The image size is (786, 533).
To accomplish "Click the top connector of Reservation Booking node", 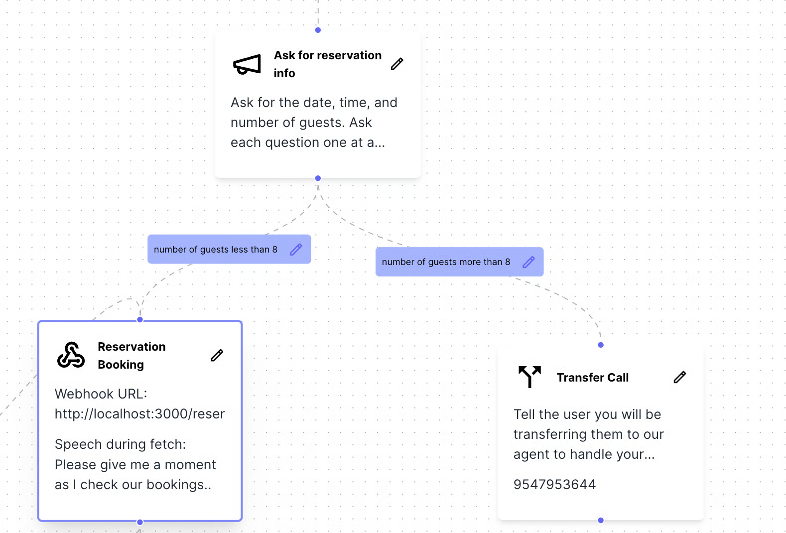I will [140, 320].
